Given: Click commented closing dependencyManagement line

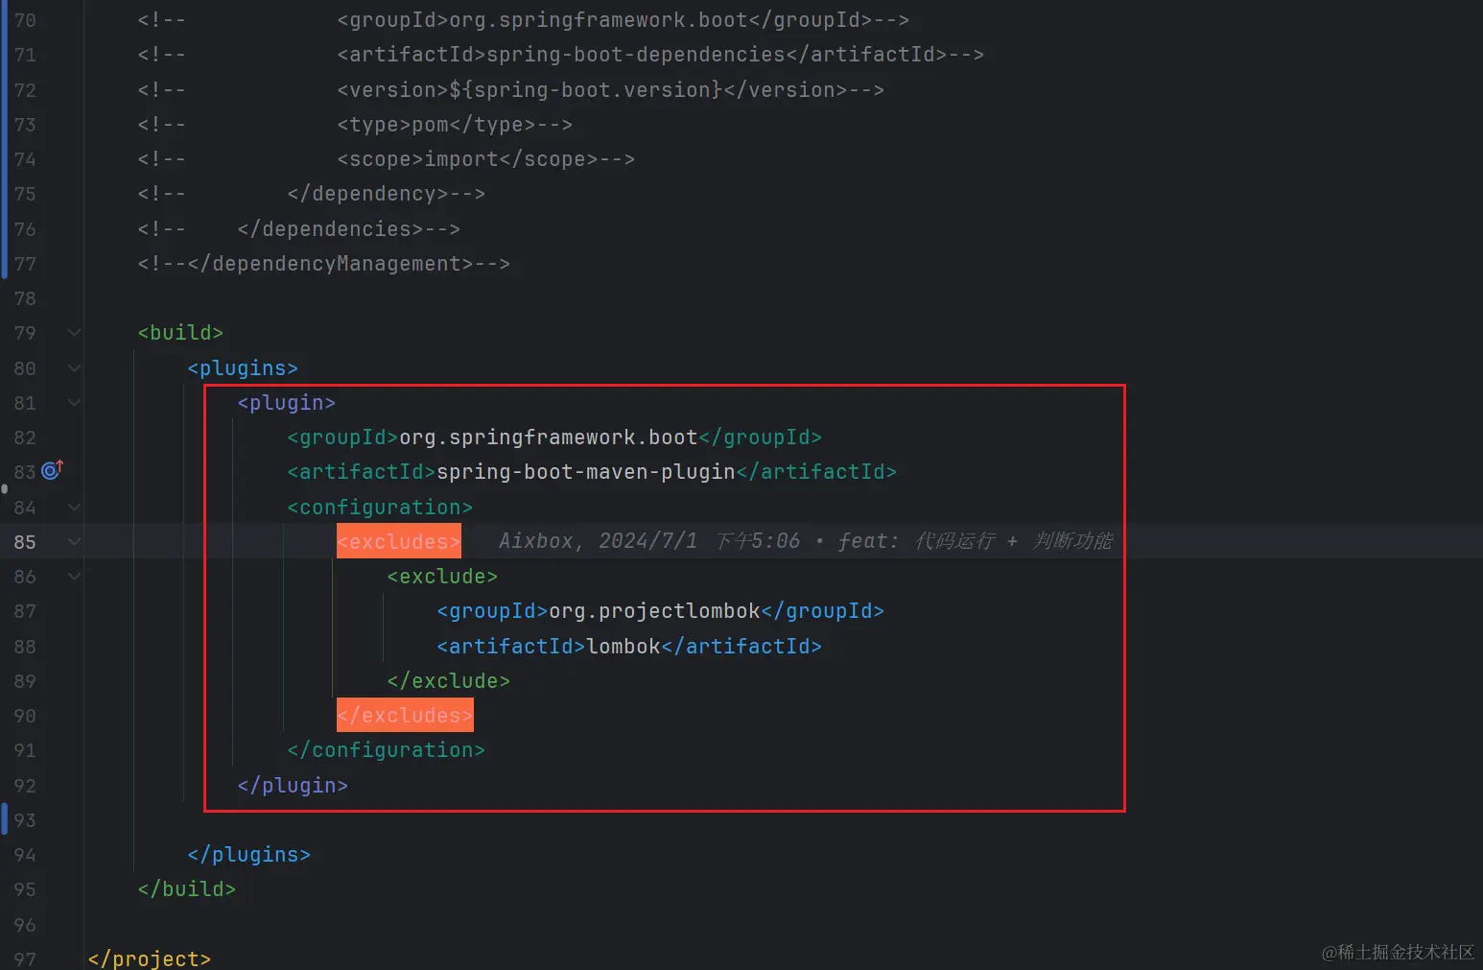Looking at the screenshot, I should (x=323, y=264).
